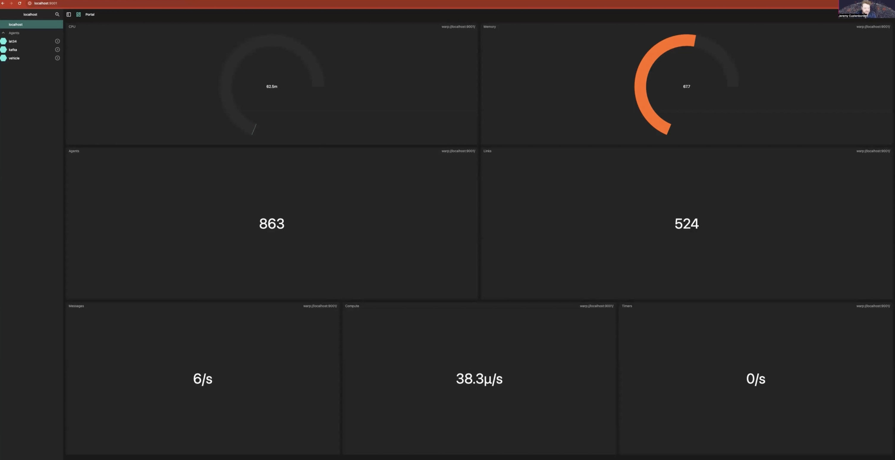Select the lat34 agent
895x460 pixels.
click(12, 41)
